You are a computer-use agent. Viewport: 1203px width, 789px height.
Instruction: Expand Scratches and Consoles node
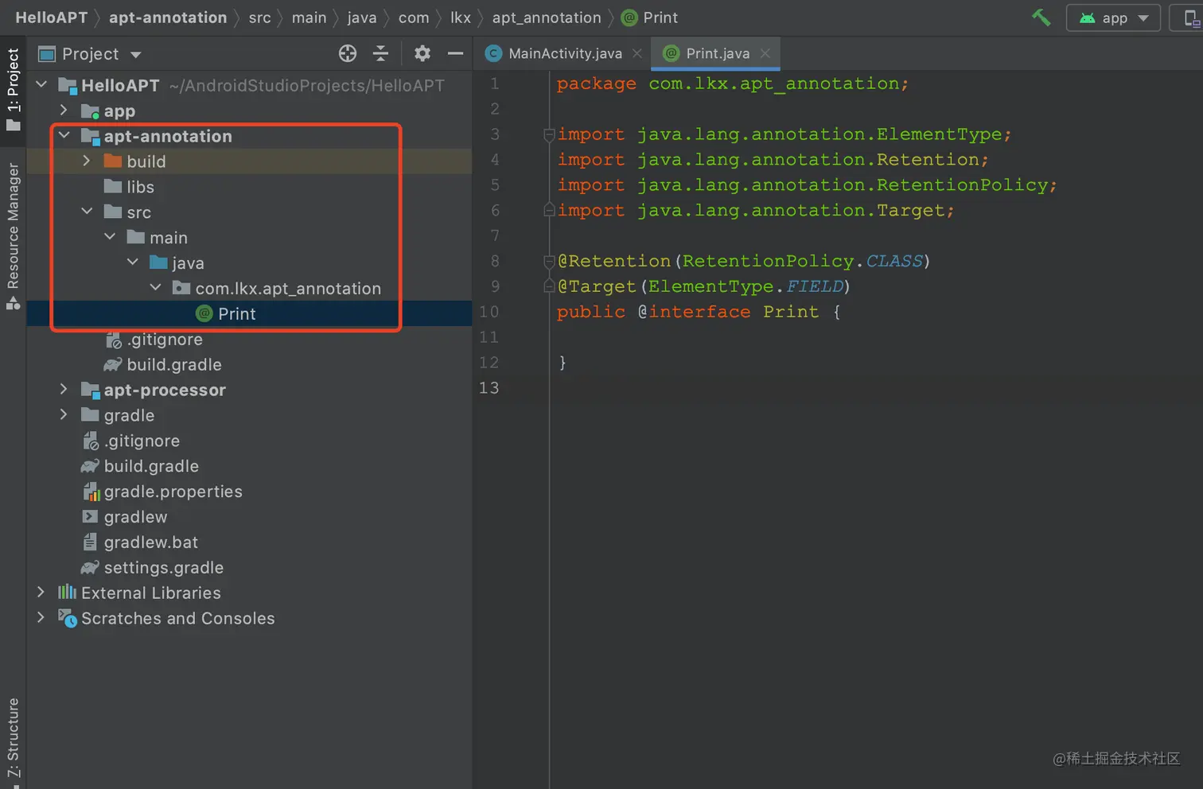[41, 618]
